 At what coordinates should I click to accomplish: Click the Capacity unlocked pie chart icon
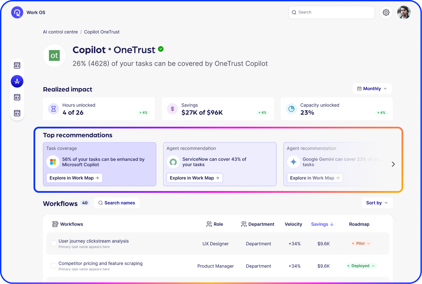(291, 109)
